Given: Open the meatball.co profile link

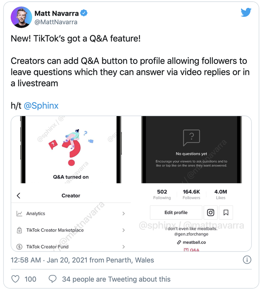Looking at the screenshot, I should pos(194,242).
